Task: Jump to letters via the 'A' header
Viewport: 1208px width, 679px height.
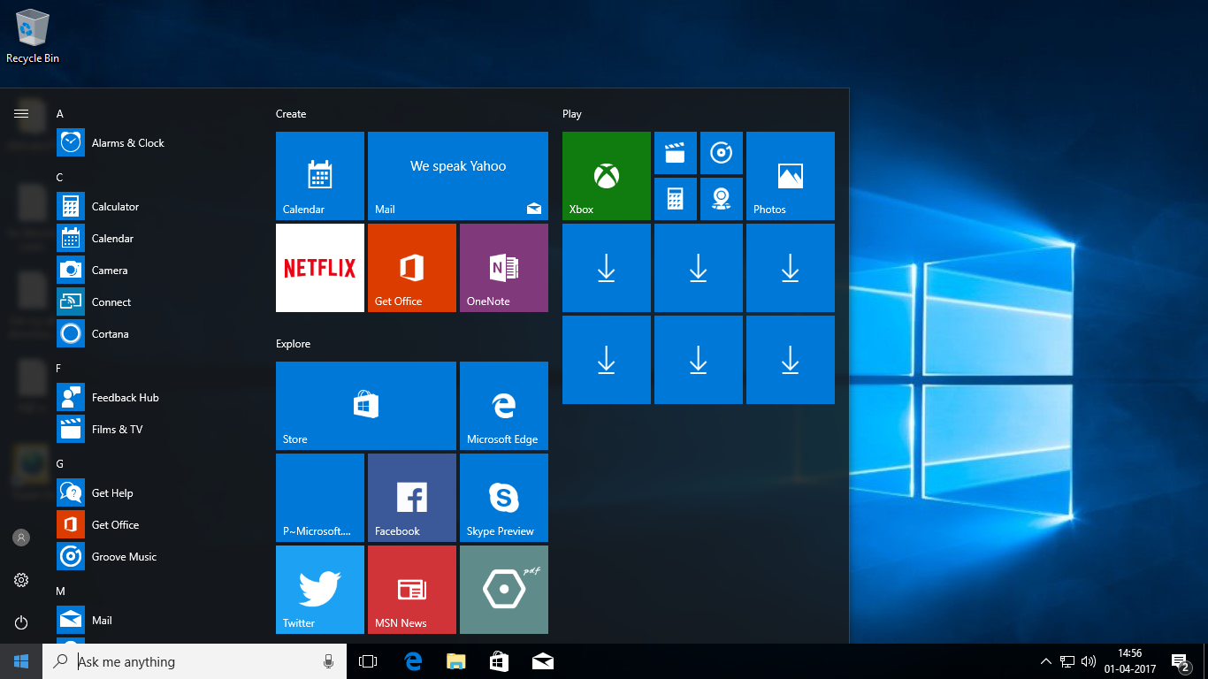Action: click(x=60, y=114)
